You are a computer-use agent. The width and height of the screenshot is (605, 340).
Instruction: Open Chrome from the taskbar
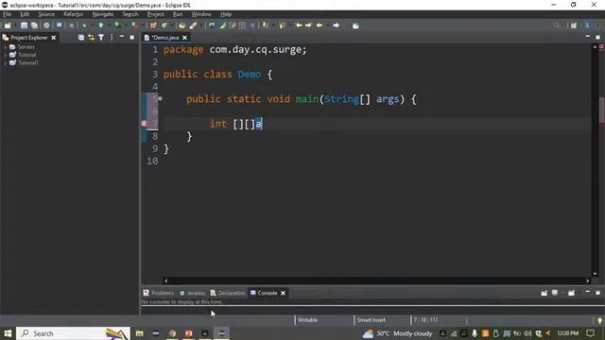pyautogui.click(x=172, y=333)
